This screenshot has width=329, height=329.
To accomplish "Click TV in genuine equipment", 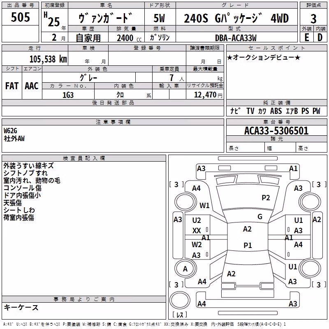I will (x=250, y=111).
